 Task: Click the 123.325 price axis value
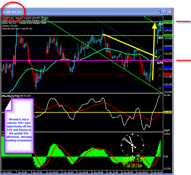coord(168,53)
